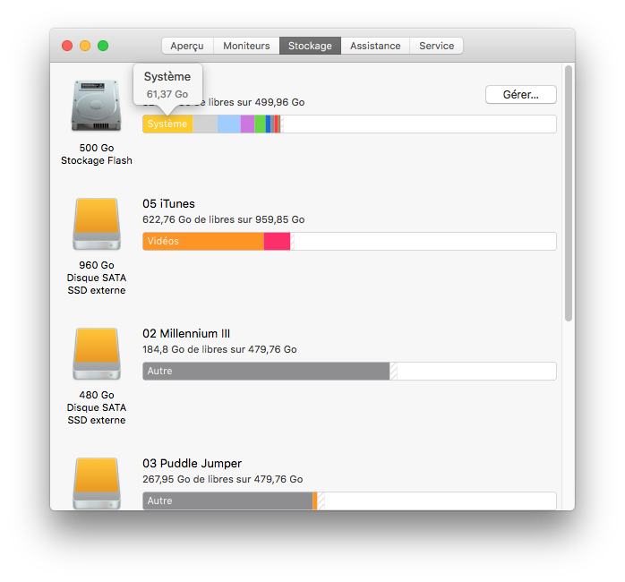Click the 02 Millennium III drive icon
The width and height of the screenshot is (625, 582).
[97, 354]
